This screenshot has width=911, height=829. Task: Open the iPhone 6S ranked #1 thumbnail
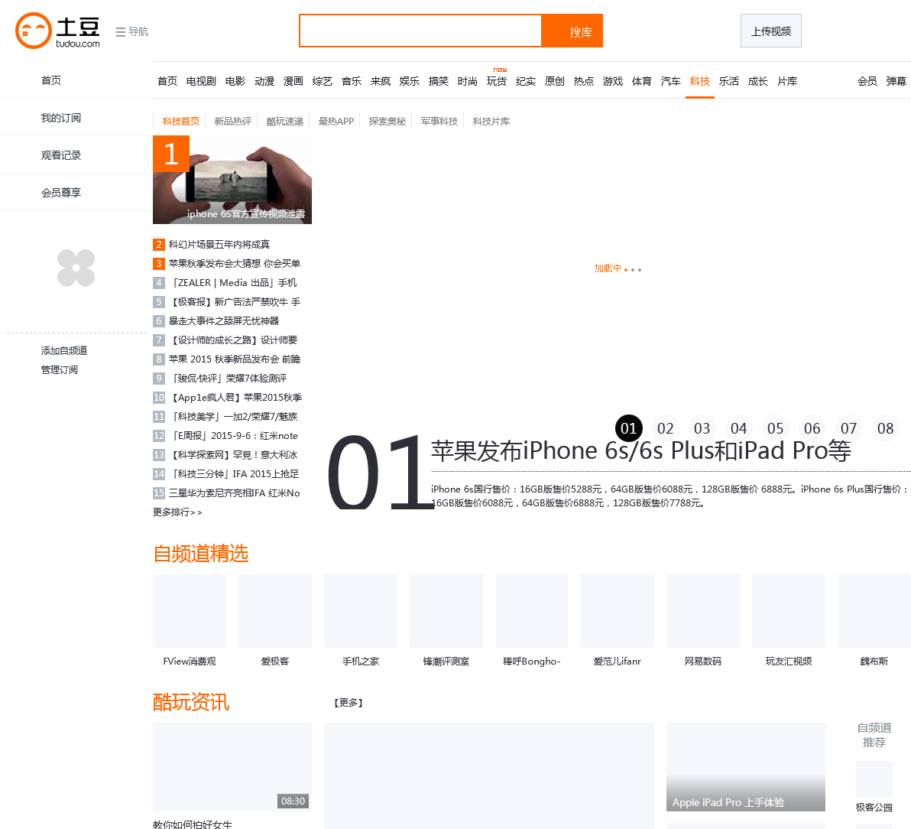point(232,180)
